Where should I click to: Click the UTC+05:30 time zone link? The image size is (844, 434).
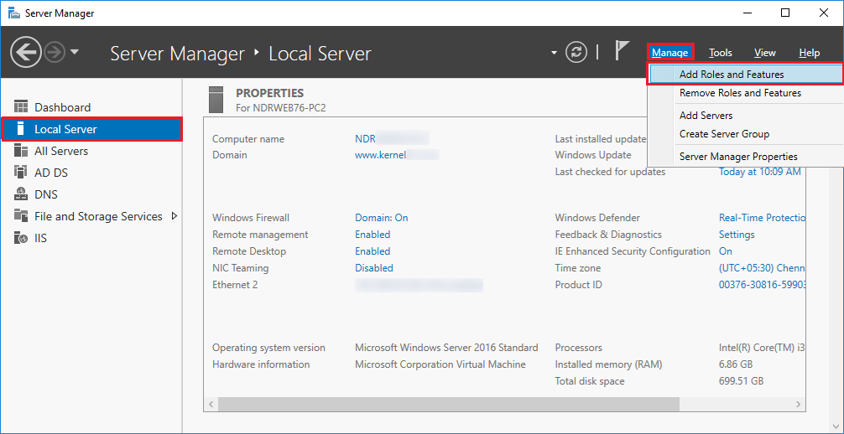coord(762,268)
